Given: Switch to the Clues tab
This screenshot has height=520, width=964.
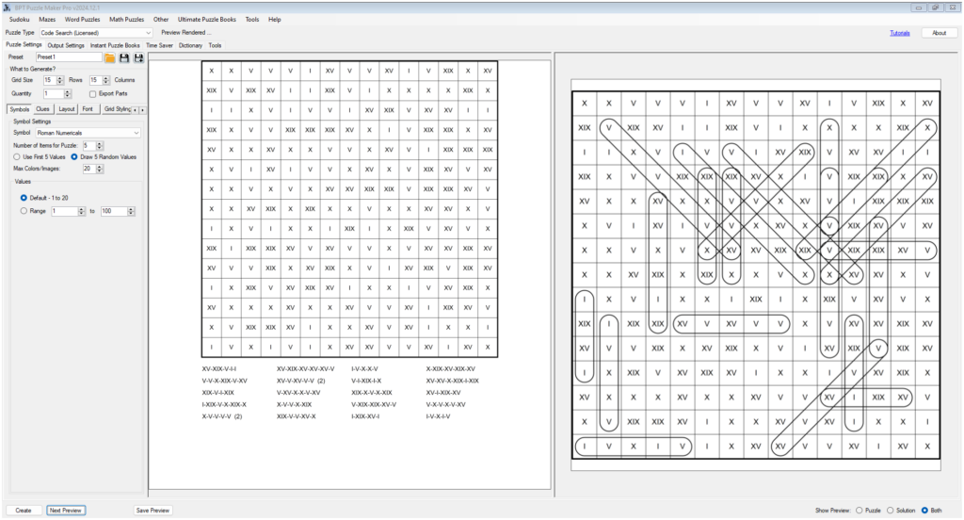Looking at the screenshot, I should [x=43, y=109].
